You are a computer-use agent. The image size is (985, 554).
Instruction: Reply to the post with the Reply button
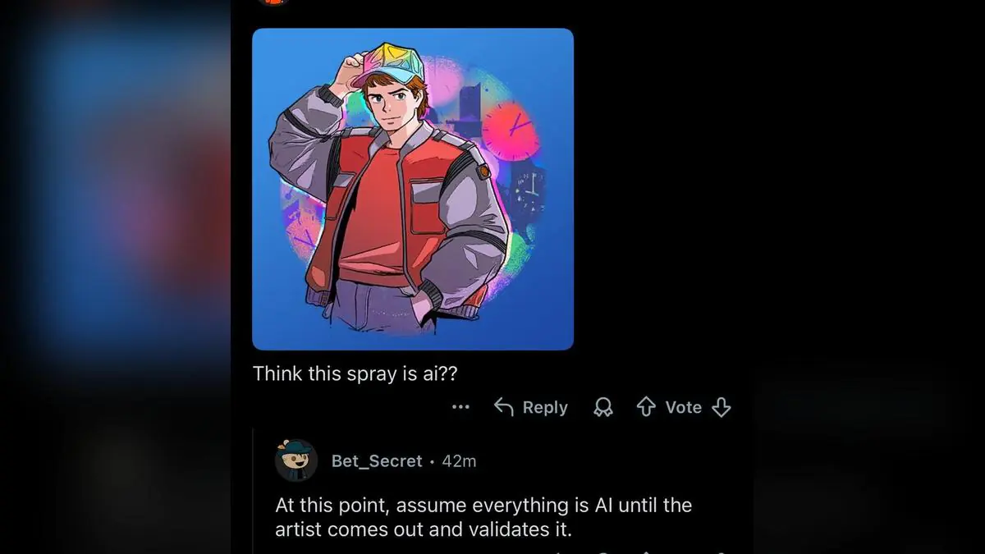(x=530, y=407)
